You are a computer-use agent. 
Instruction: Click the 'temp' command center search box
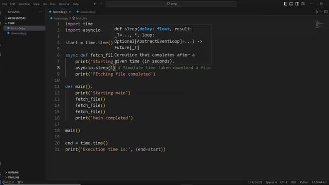point(171,4)
